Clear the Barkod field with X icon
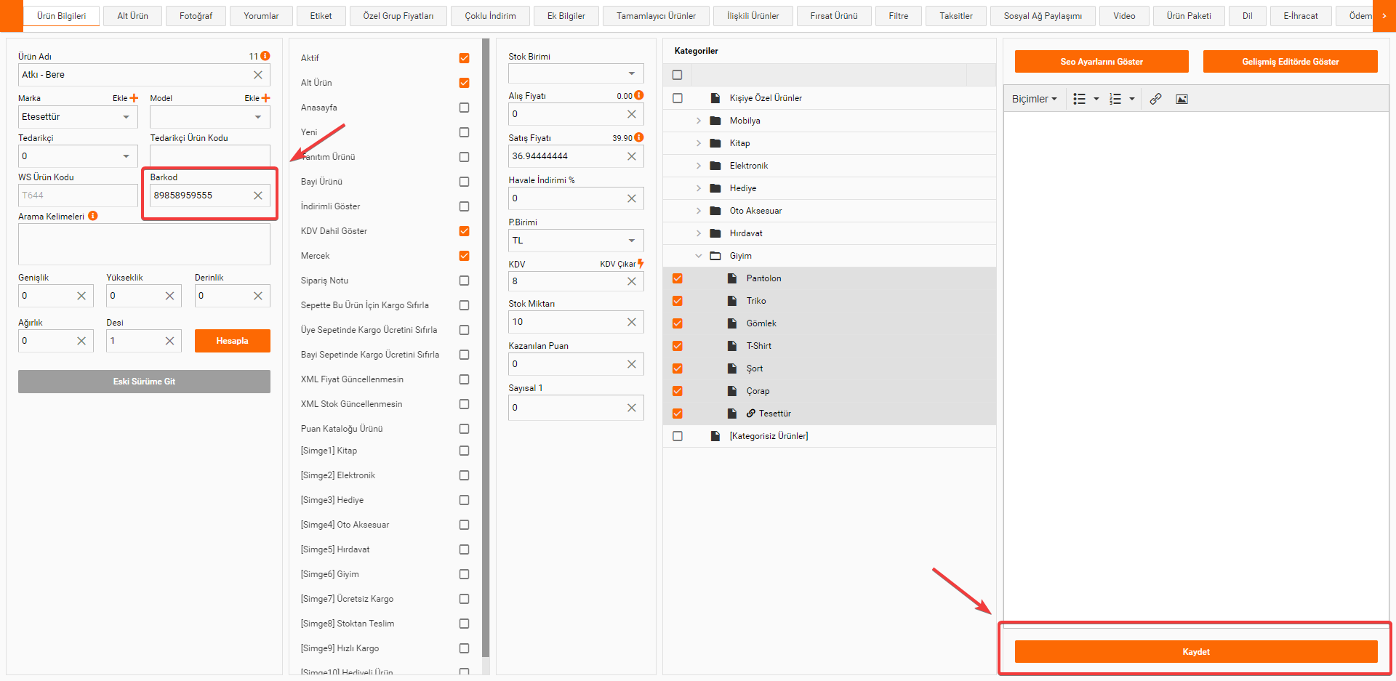 coord(258,196)
